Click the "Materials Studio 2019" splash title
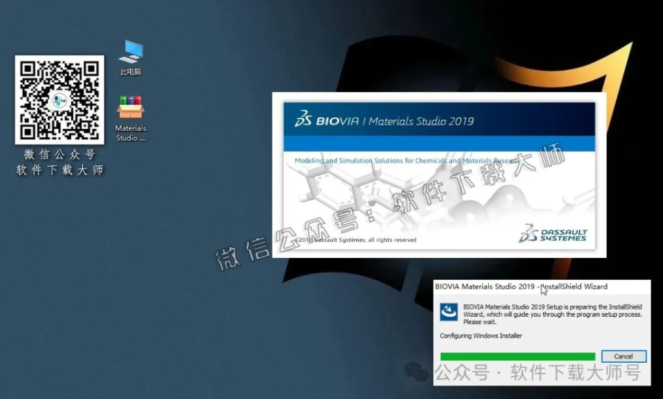 [x=421, y=121]
